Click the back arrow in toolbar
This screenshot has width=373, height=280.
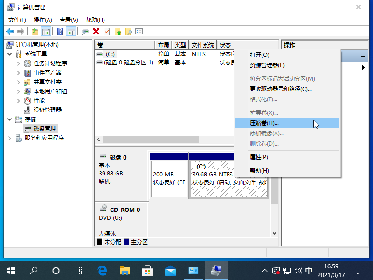9,31
